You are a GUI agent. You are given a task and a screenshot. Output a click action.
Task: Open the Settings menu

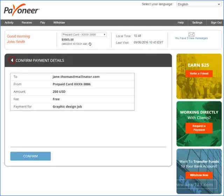(197, 22)
